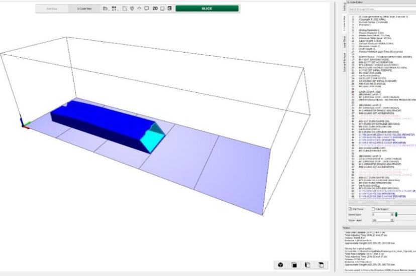Viewport: 416px width, 276px height.
Task: Switch to the G-Code View tab
Action: coord(84,9)
